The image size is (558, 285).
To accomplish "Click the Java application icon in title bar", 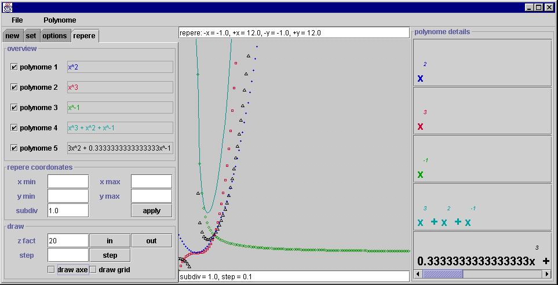I will 6,7.
